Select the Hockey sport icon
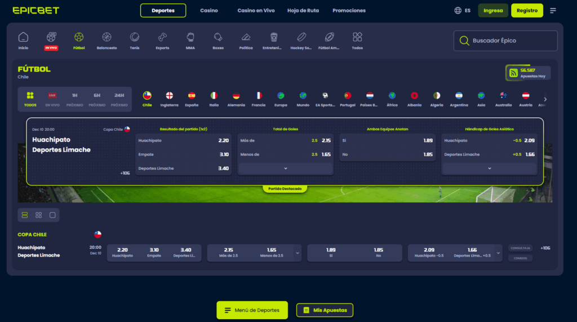Screen dimensions: 577x322 click(x=301, y=41)
